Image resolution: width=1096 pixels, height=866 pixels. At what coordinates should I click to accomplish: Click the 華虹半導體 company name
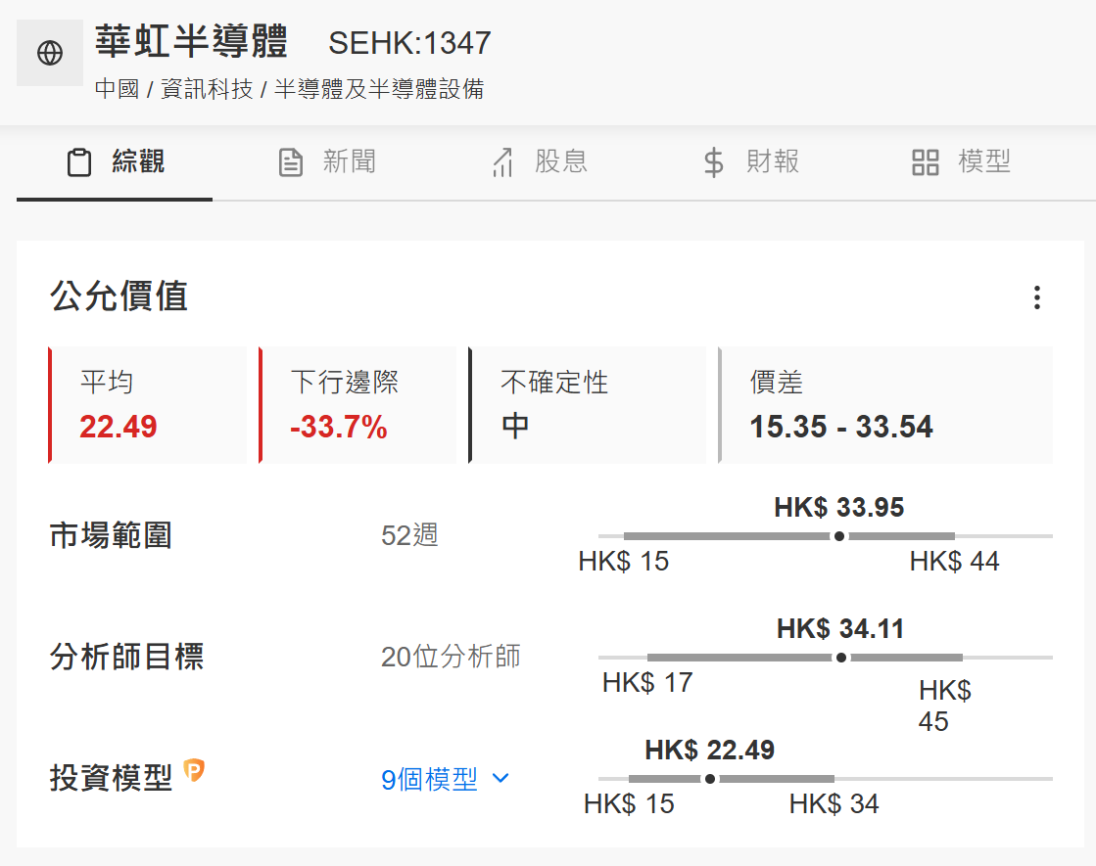192,41
